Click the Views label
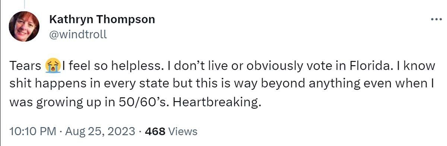Viewport: 447px width, 146px height. [183, 131]
